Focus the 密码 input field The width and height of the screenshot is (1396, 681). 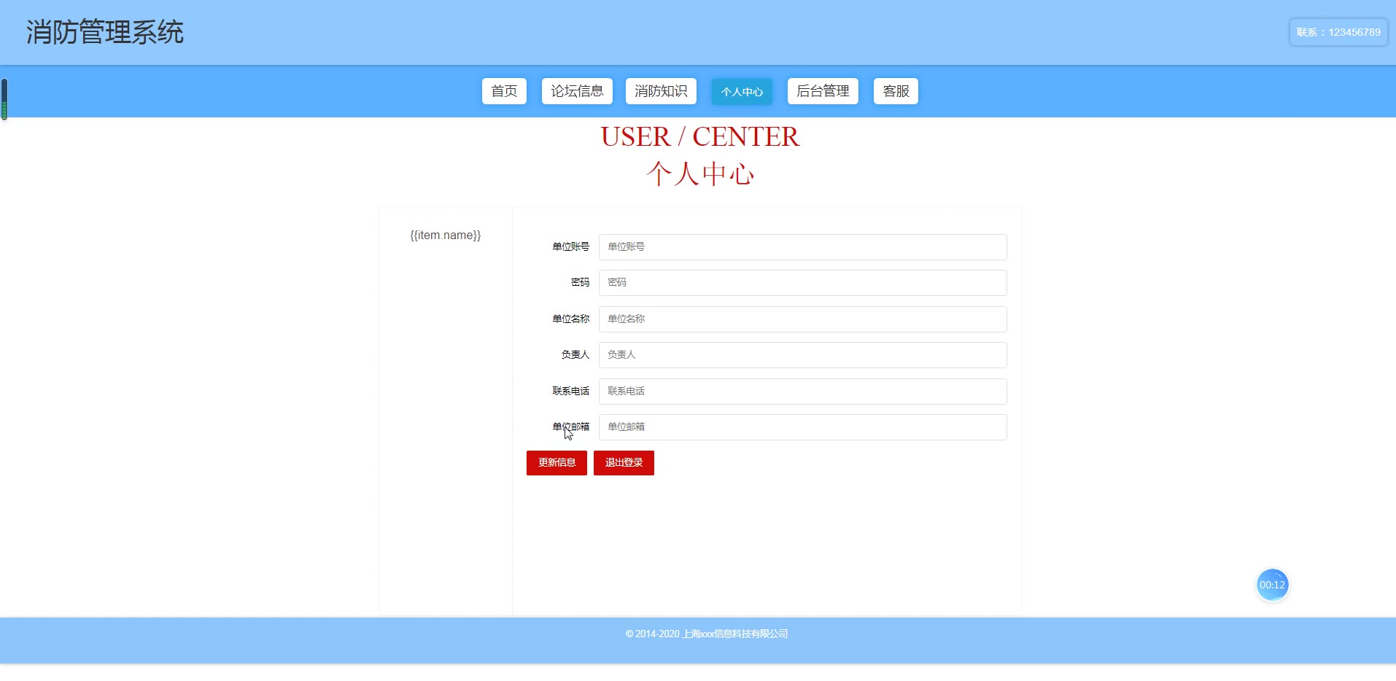[802, 283]
